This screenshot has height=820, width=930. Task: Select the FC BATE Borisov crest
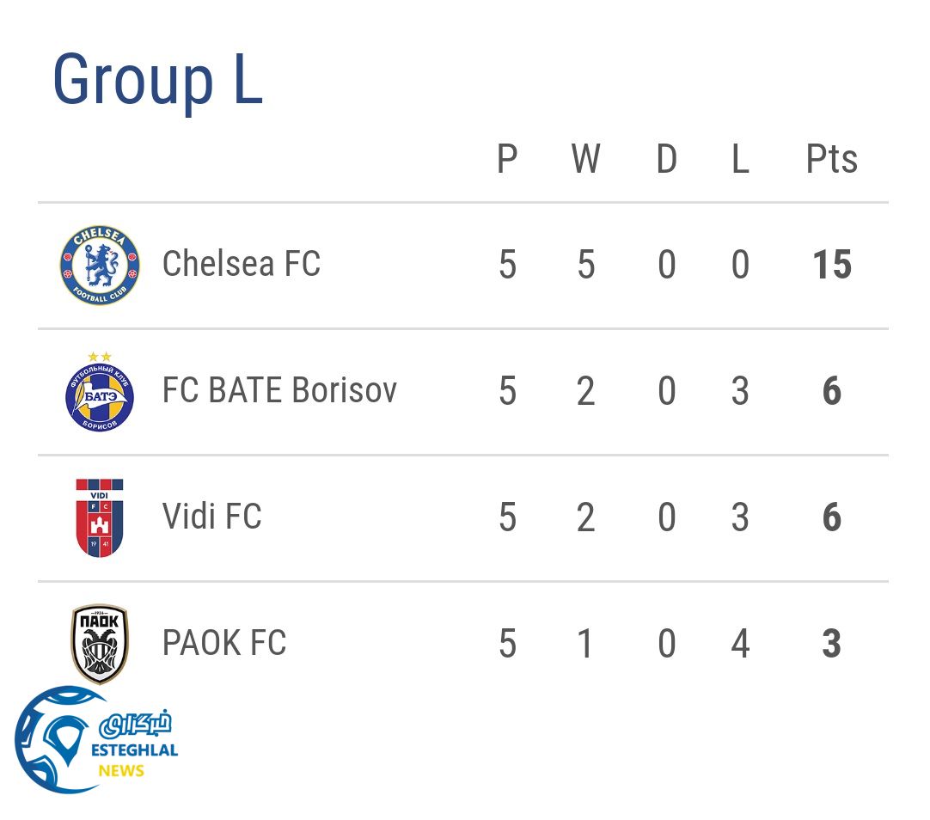coord(100,393)
